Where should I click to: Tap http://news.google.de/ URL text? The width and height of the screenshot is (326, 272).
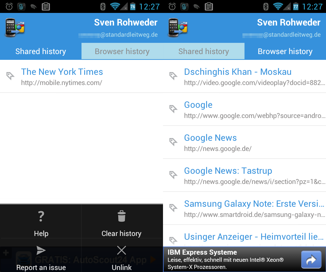[x=218, y=149]
